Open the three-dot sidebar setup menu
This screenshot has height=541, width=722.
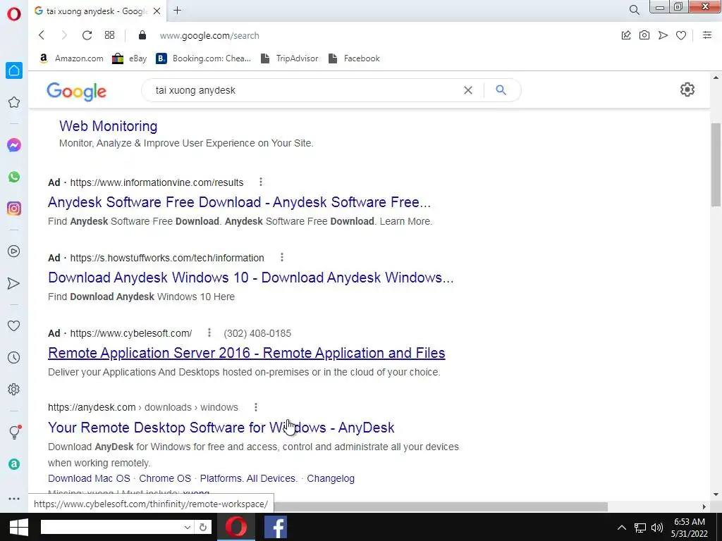14,499
